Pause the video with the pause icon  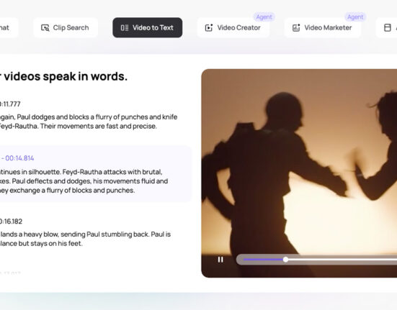pos(220,260)
